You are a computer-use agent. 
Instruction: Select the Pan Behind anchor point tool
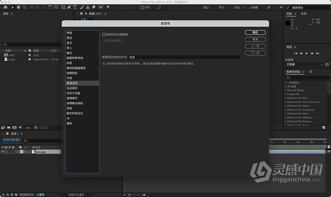click(x=56, y=7)
